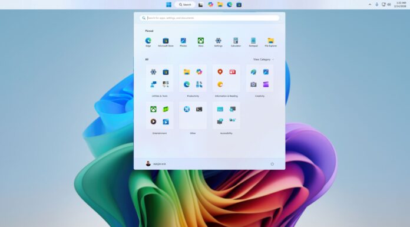
Task: Open Task View on the taskbar
Action: click(x=200, y=5)
